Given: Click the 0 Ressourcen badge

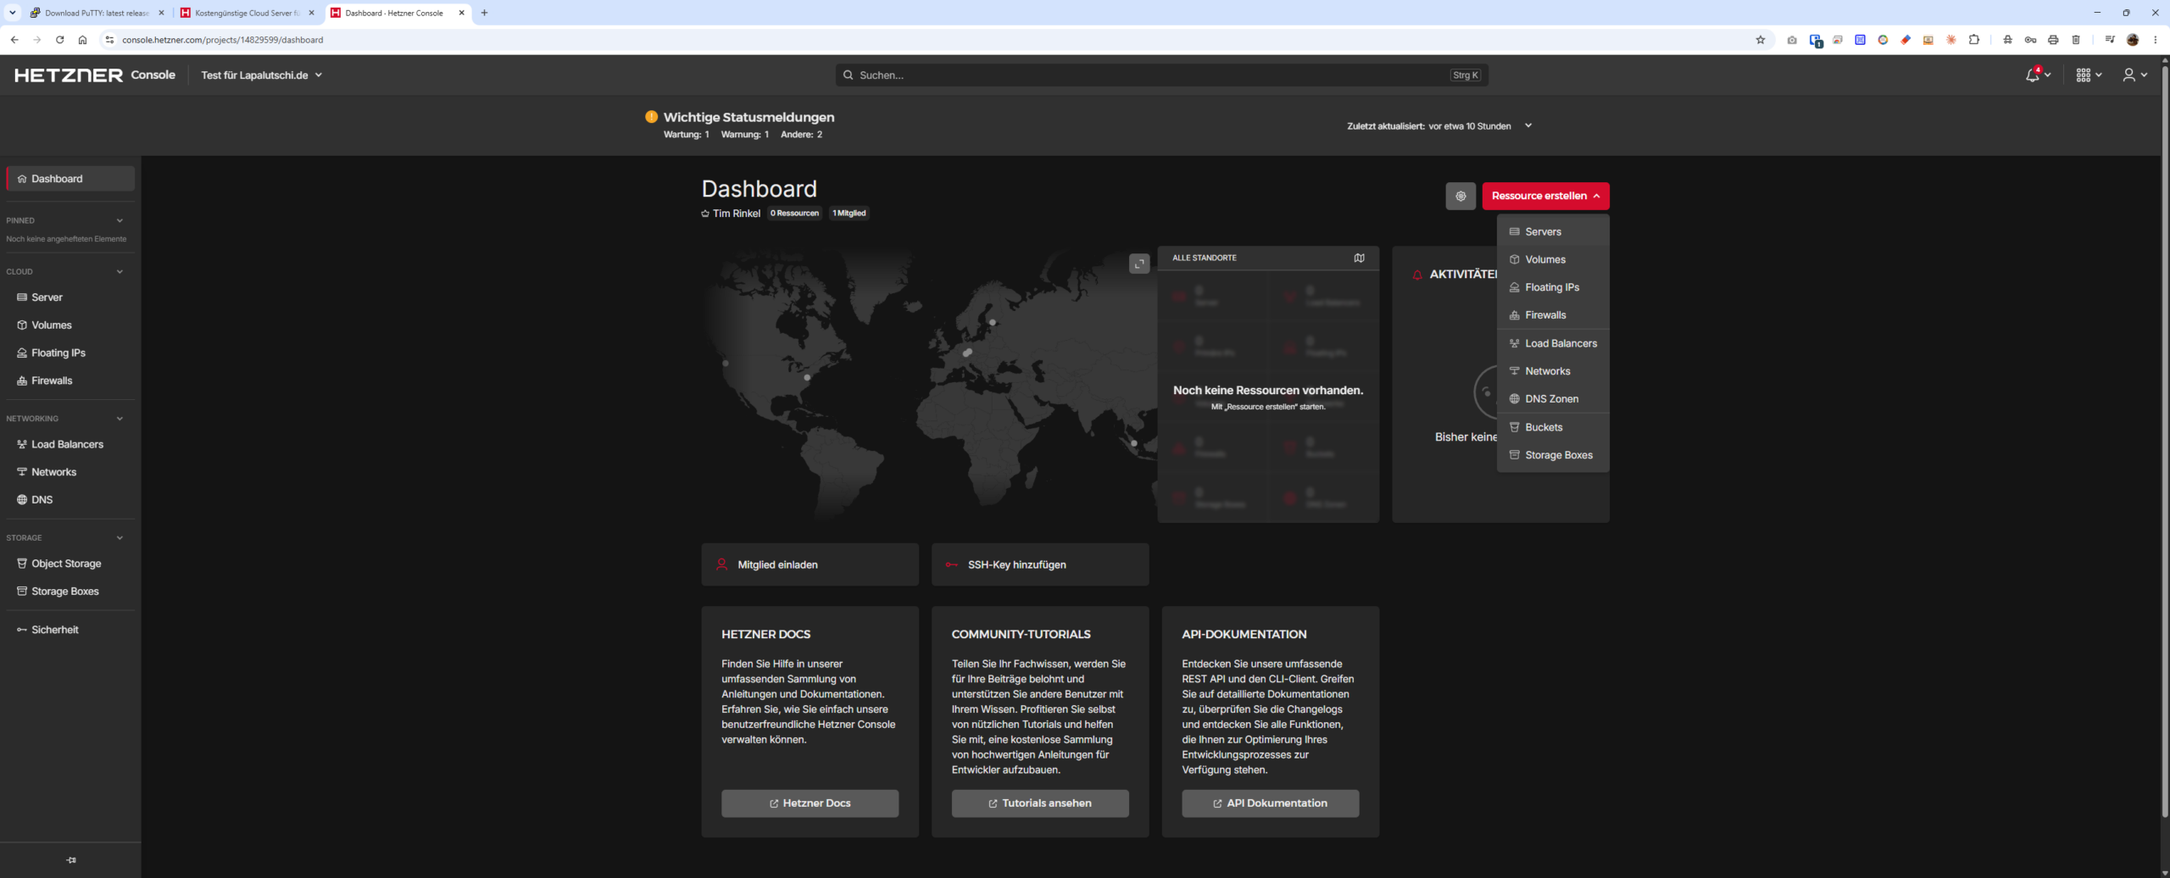Looking at the screenshot, I should pos(794,214).
